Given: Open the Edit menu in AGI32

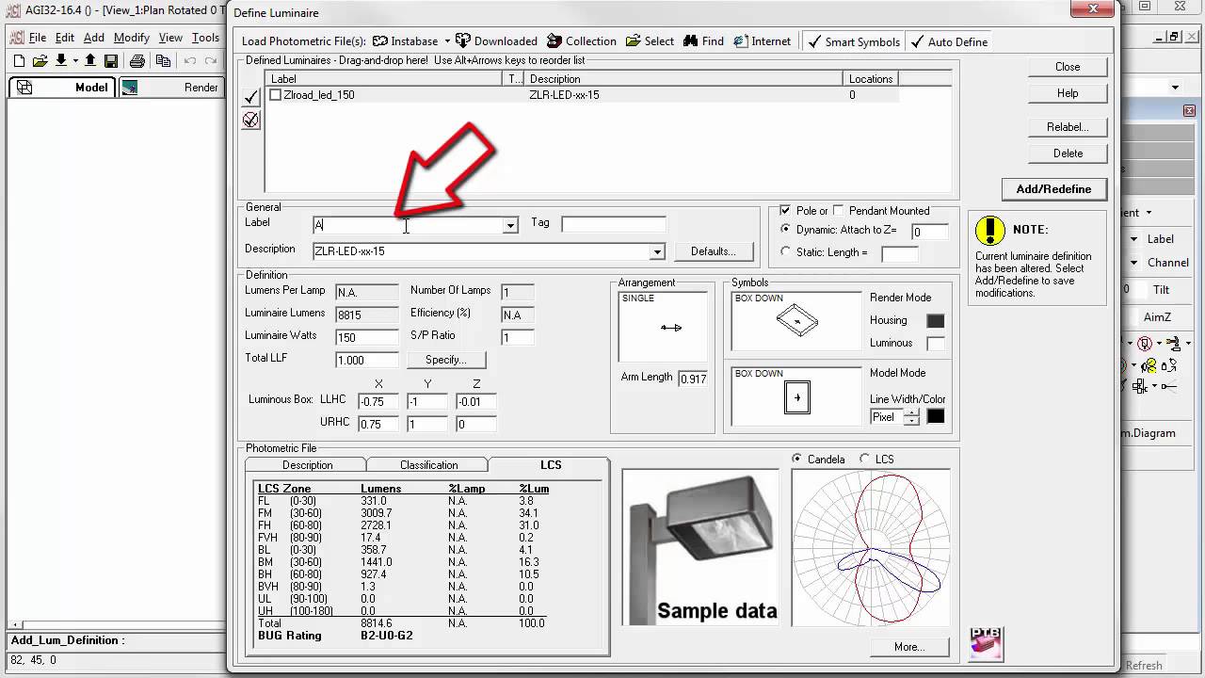Looking at the screenshot, I should [x=65, y=38].
